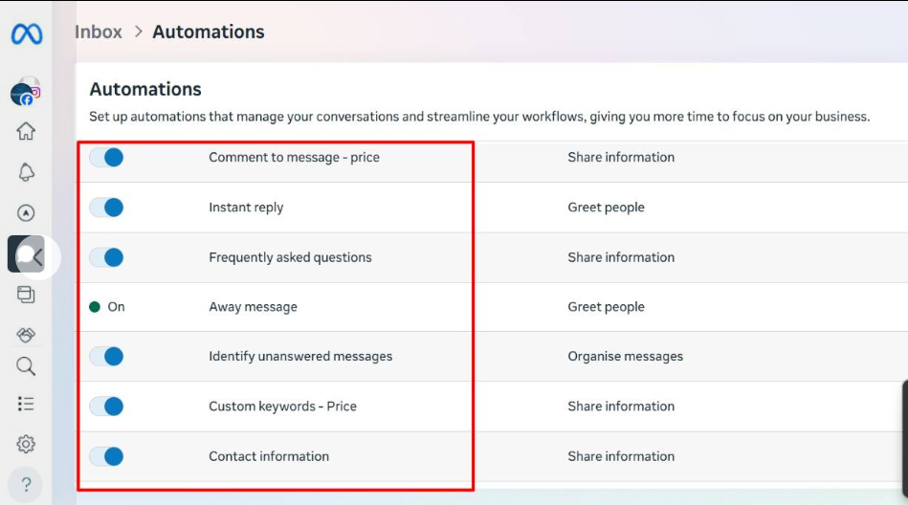
Task: Disable the Comment to message - price toggle
Action: (x=106, y=157)
